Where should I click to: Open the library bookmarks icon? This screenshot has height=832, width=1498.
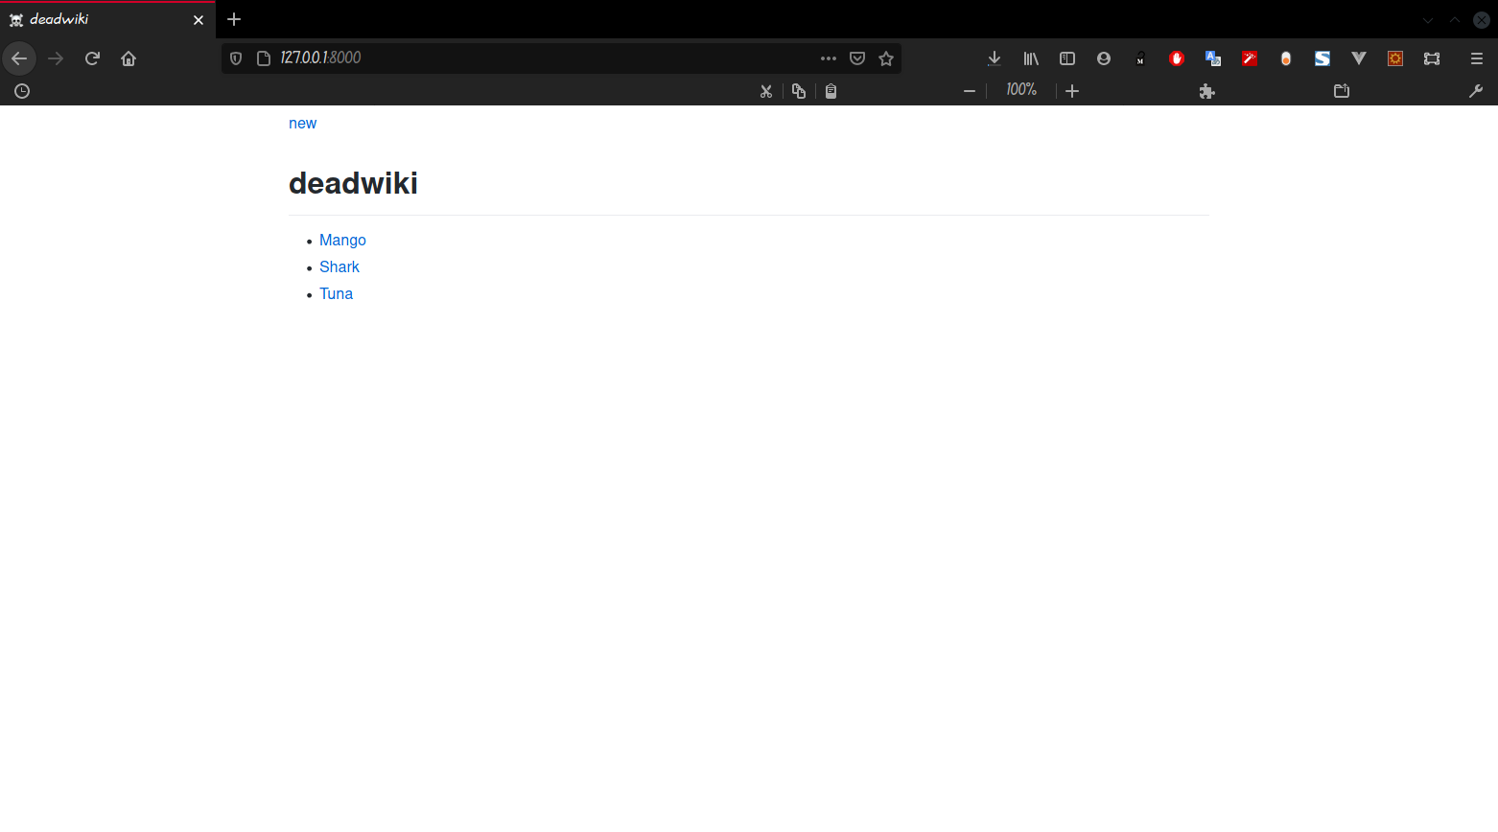click(1031, 58)
